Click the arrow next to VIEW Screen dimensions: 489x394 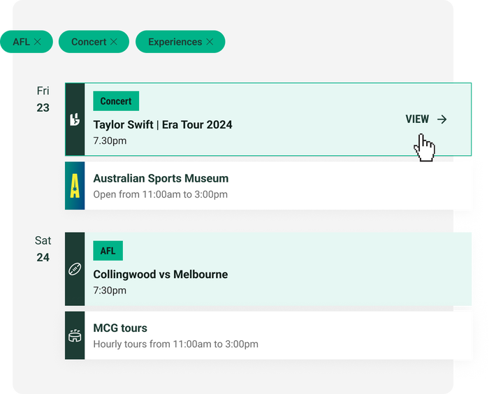441,119
